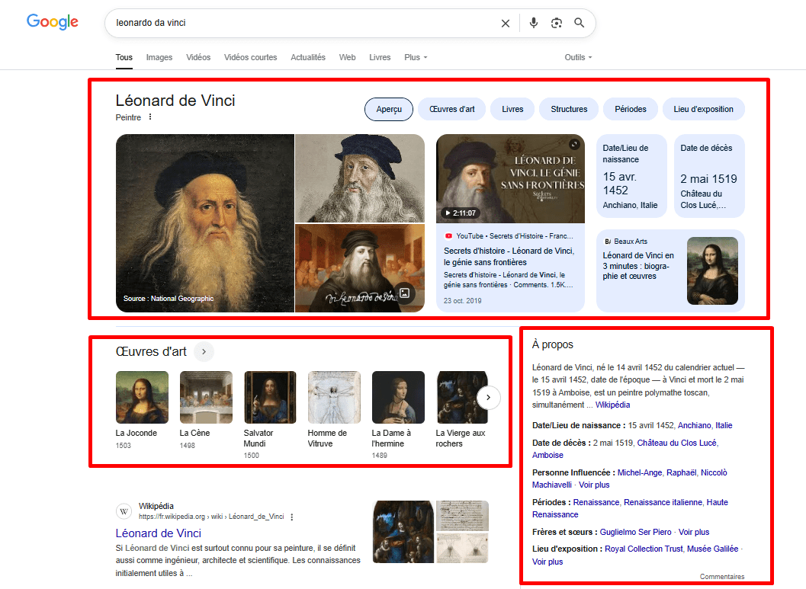
Task: Click the Google logo
Action: [53, 21]
